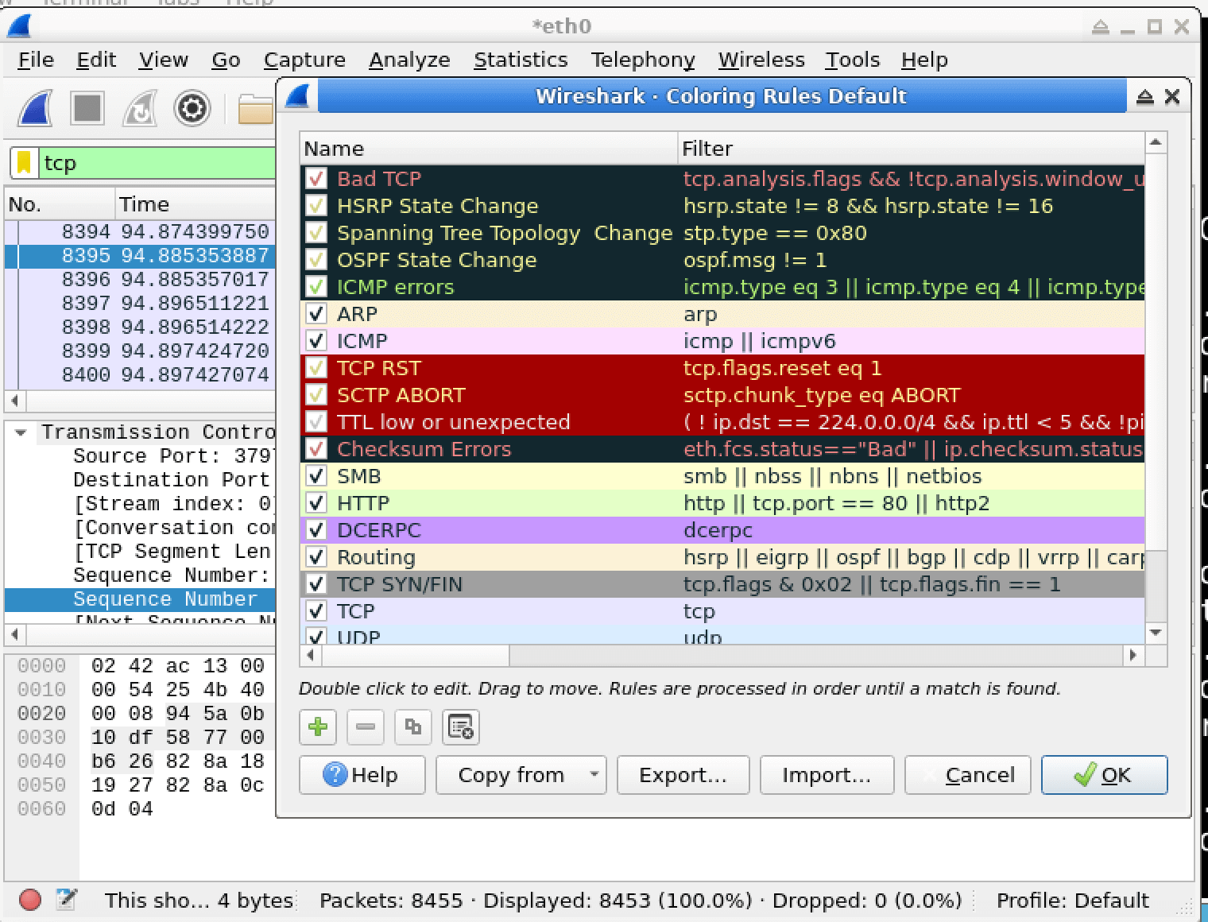Click the display filter bookmark icon
The height and width of the screenshot is (922, 1208).
click(25, 163)
